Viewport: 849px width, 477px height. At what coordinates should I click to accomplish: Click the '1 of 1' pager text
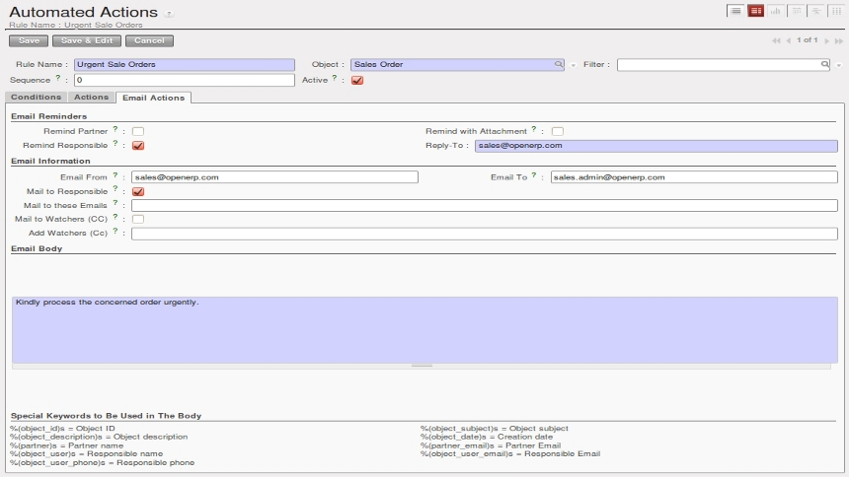[x=807, y=40]
